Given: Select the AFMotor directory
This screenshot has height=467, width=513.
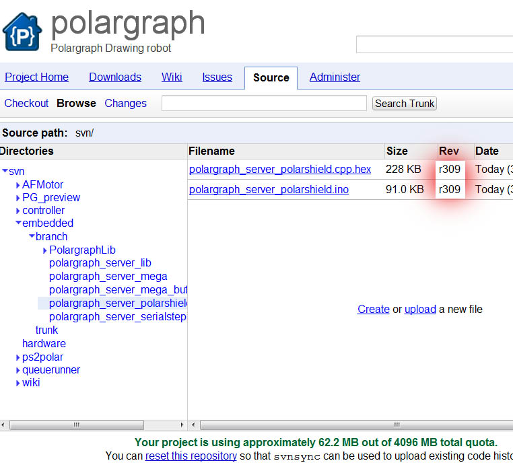Looking at the screenshot, I should coord(42,185).
